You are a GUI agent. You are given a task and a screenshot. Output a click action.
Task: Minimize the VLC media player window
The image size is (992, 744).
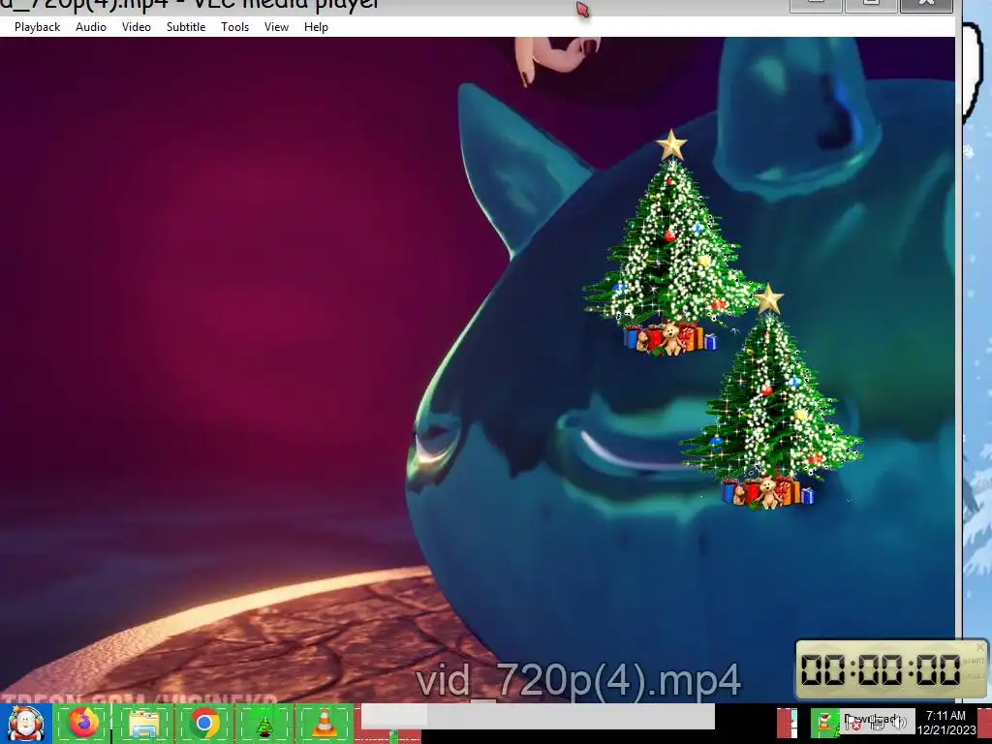pyautogui.click(x=816, y=5)
